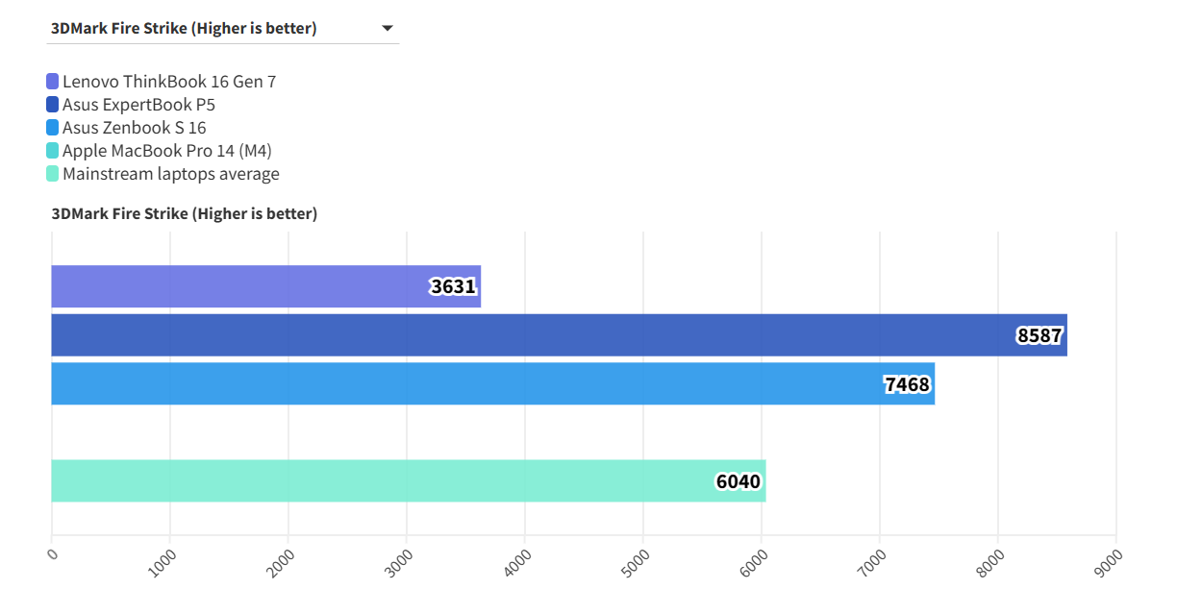The height and width of the screenshot is (589, 1177).
Task: Click Mainstream laptops average legend label
Action: click(x=170, y=174)
